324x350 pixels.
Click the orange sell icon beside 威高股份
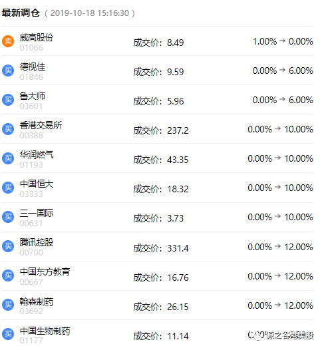pyautogui.click(x=8, y=41)
